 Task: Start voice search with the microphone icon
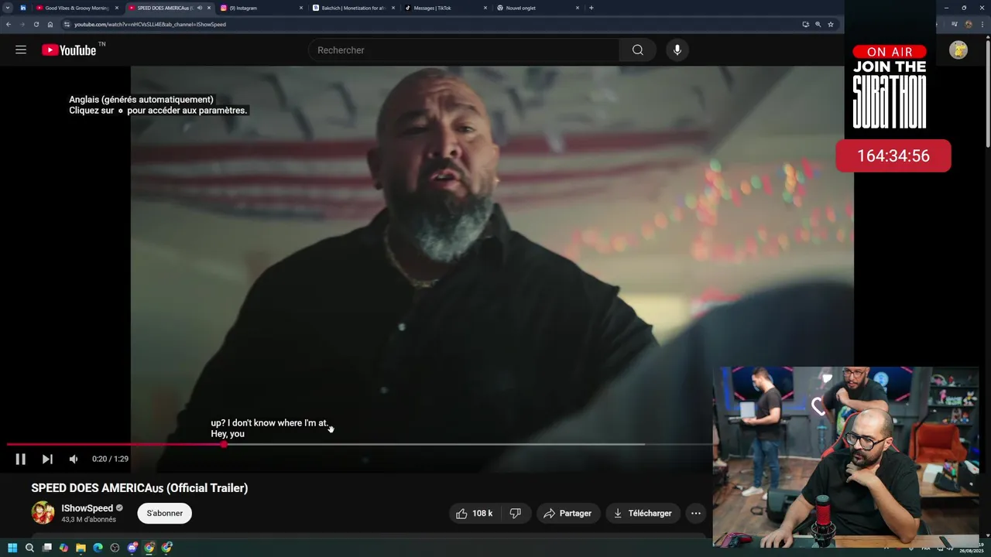click(x=677, y=50)
